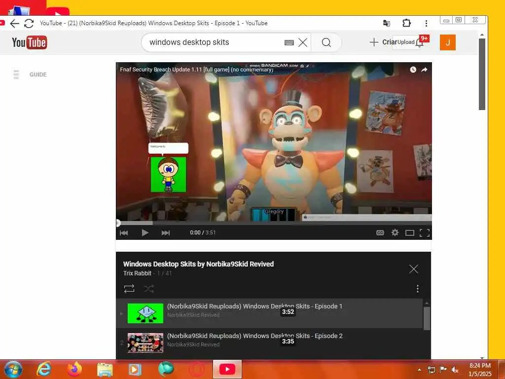The height and width of the screenshot is (379, 505).
Task: Click the page vertical scrollbar
Action: pyautogui.click(x=482, y=74)
